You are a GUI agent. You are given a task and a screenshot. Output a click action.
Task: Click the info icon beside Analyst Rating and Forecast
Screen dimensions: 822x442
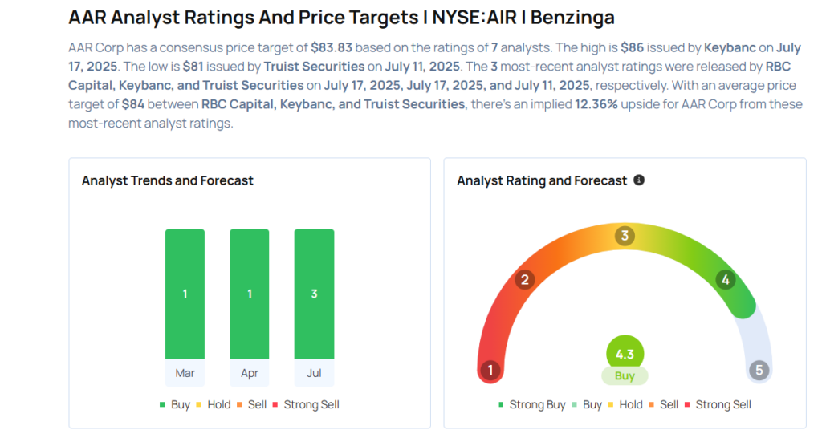pyautogui.click(x=639, y=180)
